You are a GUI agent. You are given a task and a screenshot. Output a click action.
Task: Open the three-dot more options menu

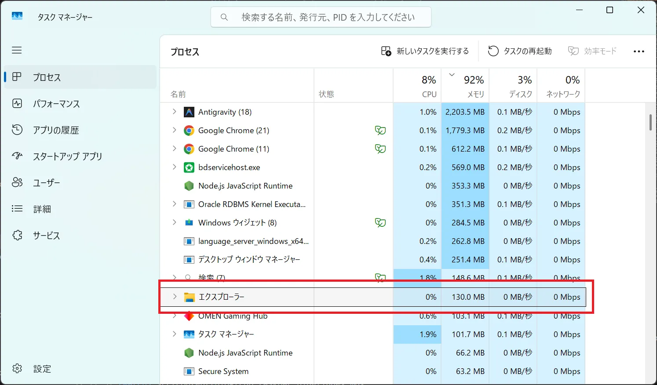click(x=639, y=51)
